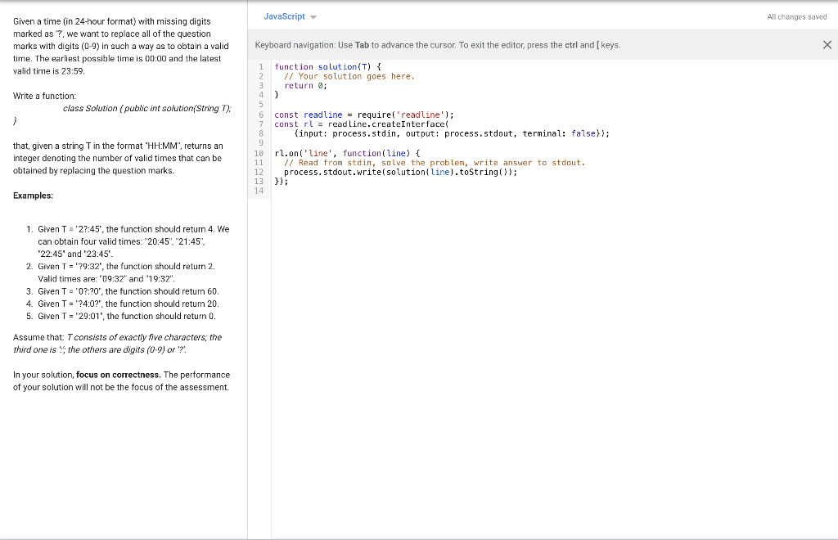Click line number 1 in the gutter

[x=260, y=66]
